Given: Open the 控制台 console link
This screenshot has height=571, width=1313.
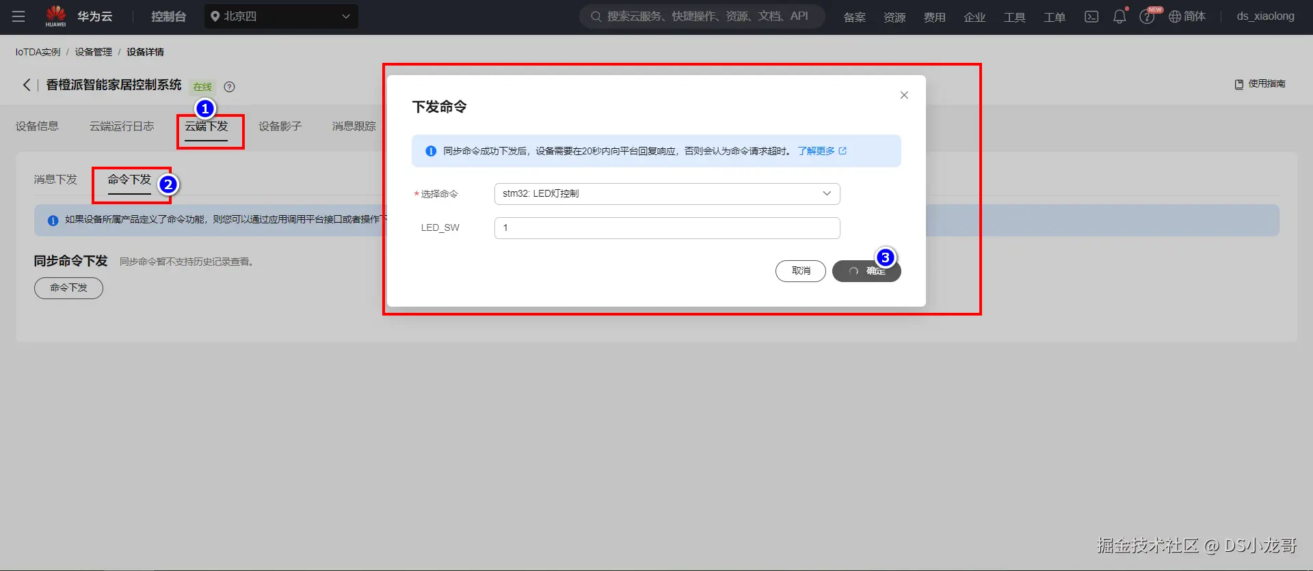Looking at the screenshot, I should pyautogui.click(x=168, y=16).
